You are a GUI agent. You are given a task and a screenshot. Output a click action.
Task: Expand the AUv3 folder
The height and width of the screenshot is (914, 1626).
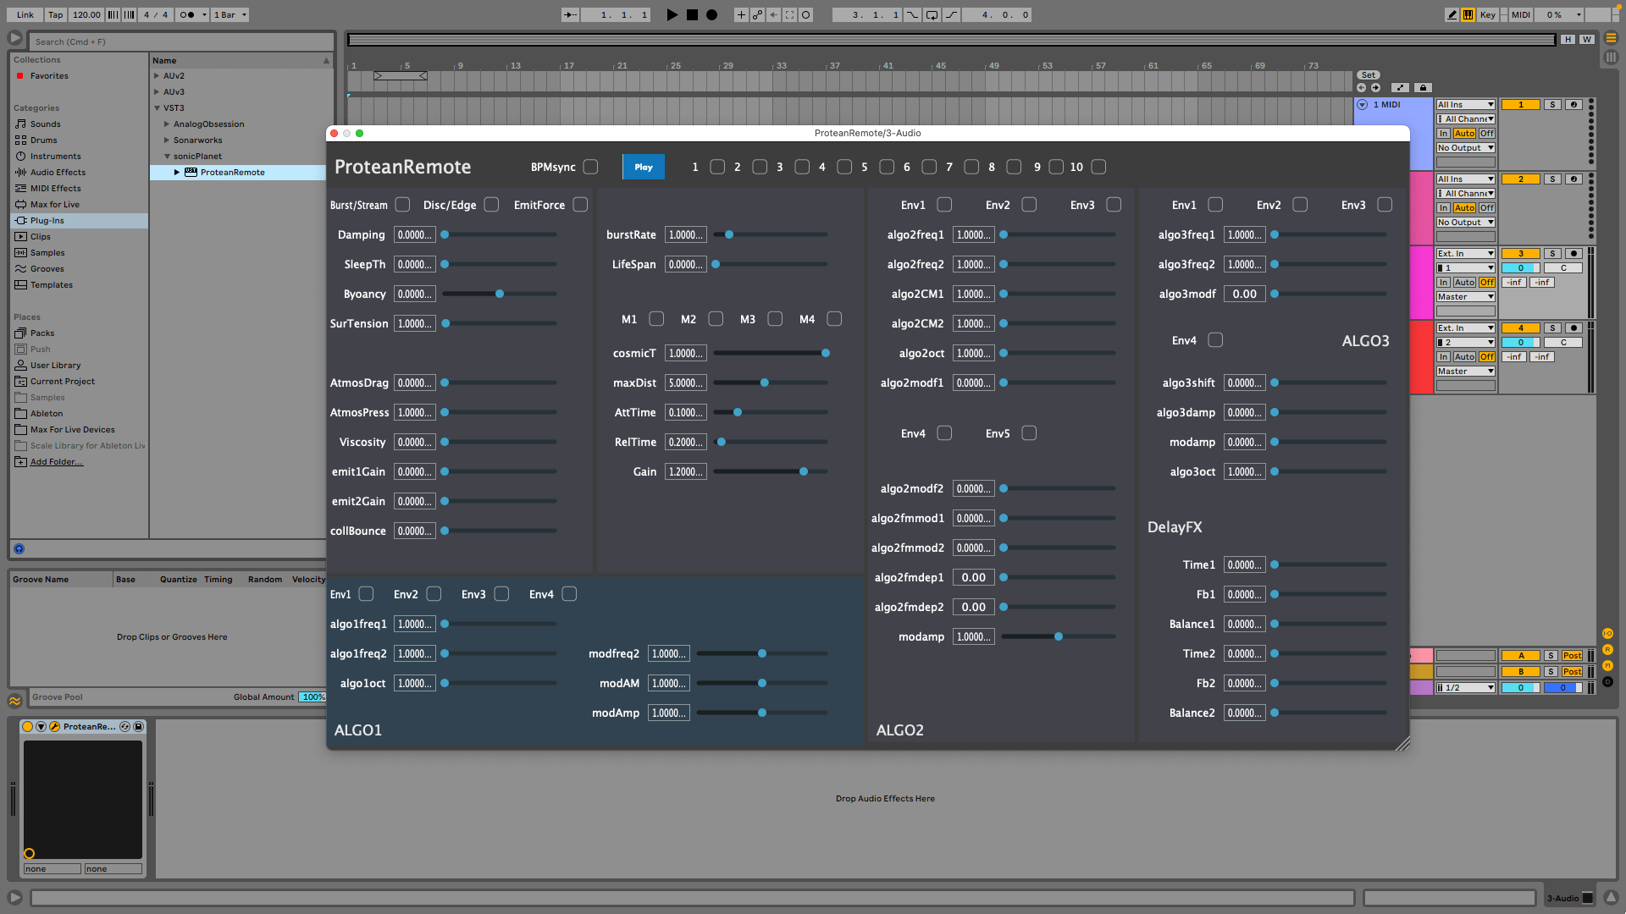click(x=157, y=92)
